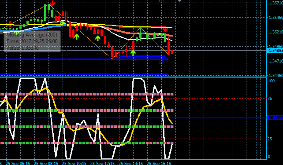Click the green buy arrow below the 10:15 candles

tap(77, 37)
